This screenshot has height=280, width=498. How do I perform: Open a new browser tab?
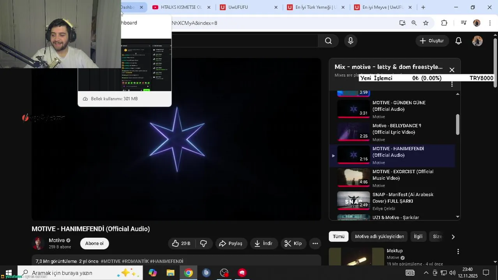click(x=423, y=7)
